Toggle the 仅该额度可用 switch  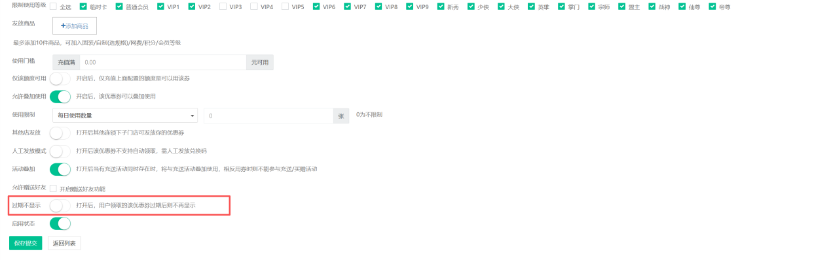pos(60,78)
